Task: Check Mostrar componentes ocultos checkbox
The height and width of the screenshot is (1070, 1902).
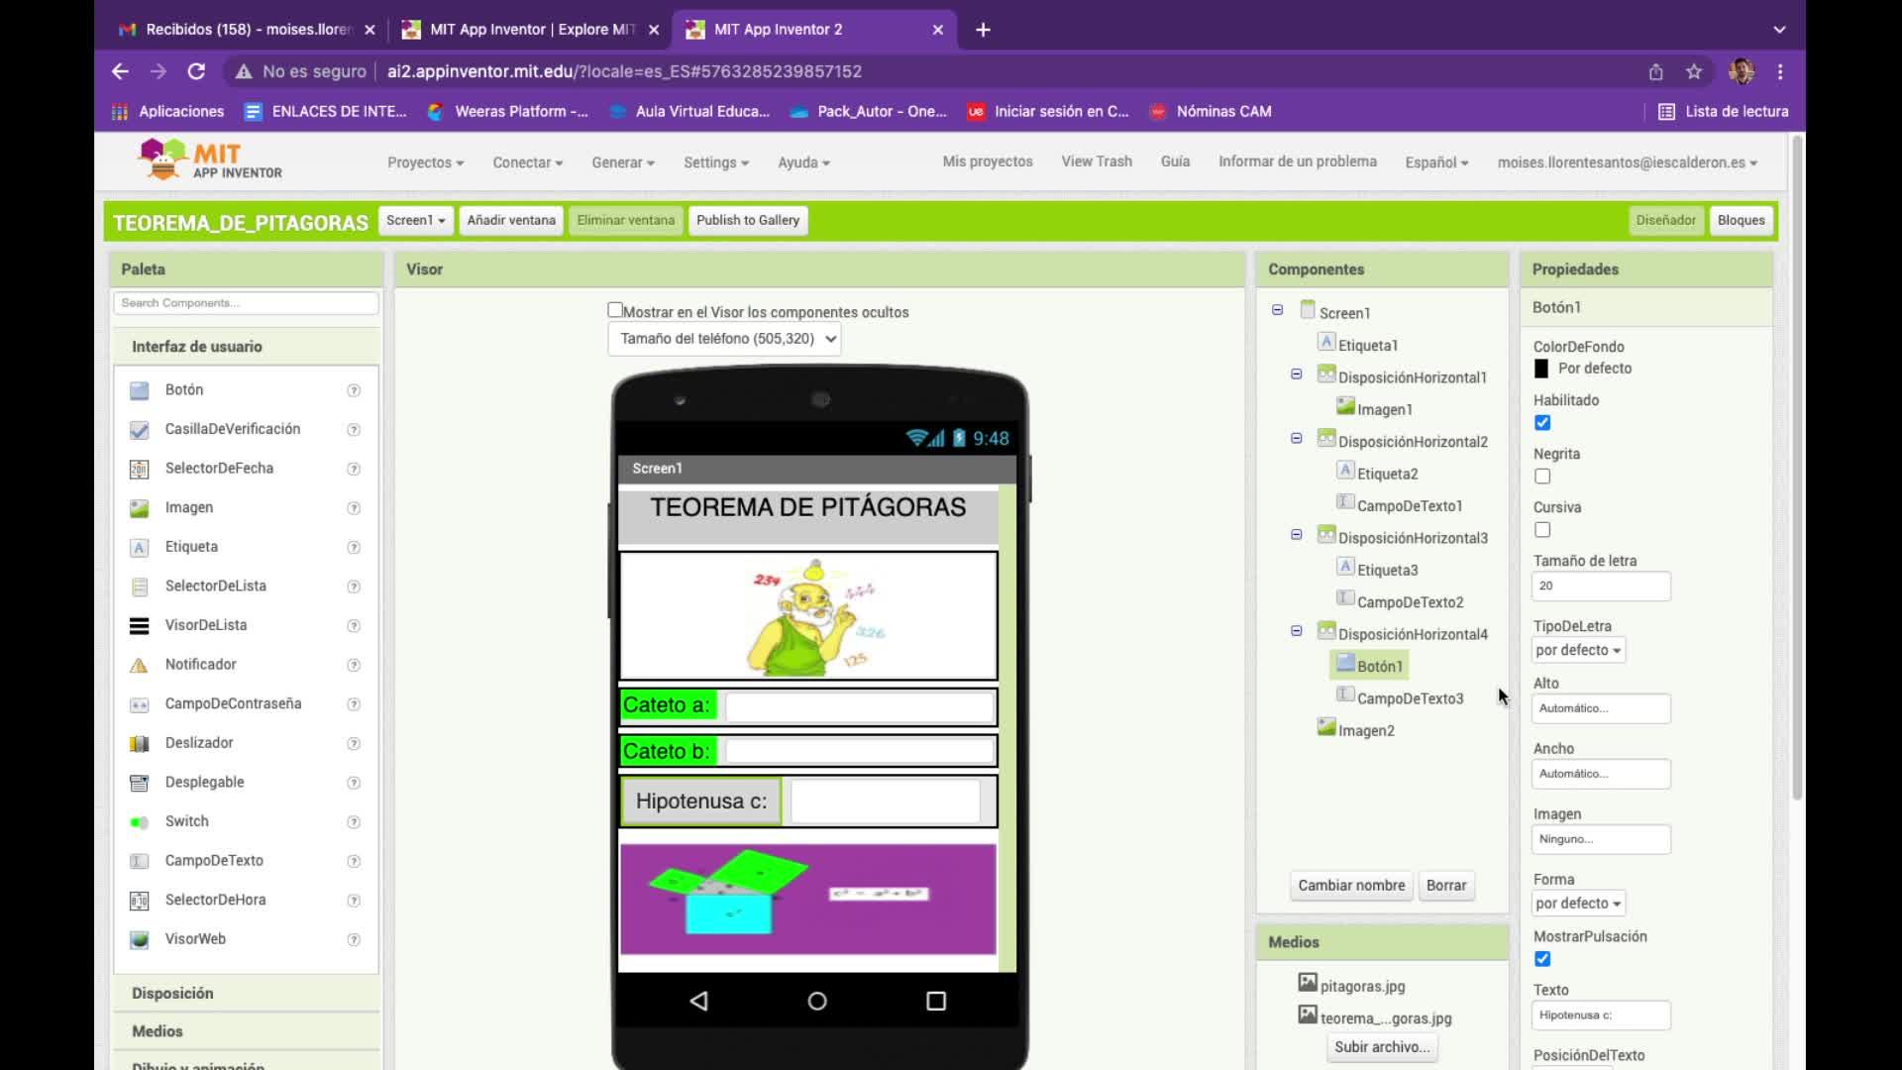Action: click(615, 310)
